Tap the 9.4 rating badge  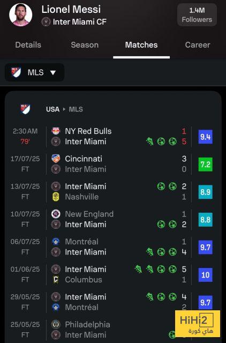(x=205, y=137)
